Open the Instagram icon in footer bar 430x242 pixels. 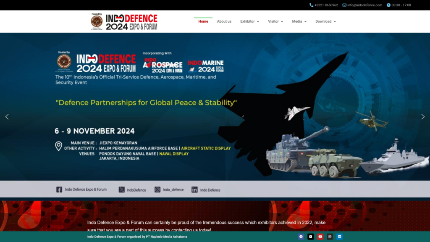click(x=330, y=237)
